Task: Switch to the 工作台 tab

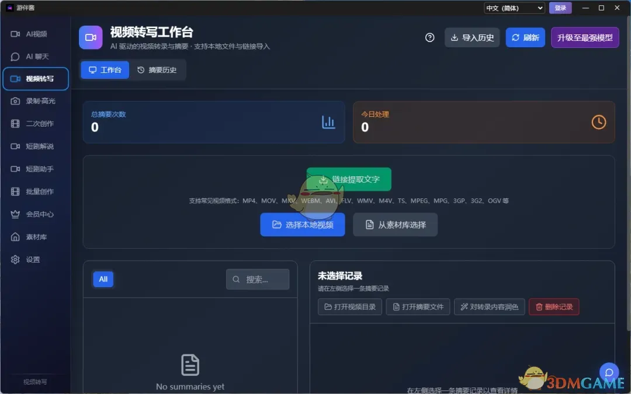Action: pyautogui.click(x=105, y=70)
